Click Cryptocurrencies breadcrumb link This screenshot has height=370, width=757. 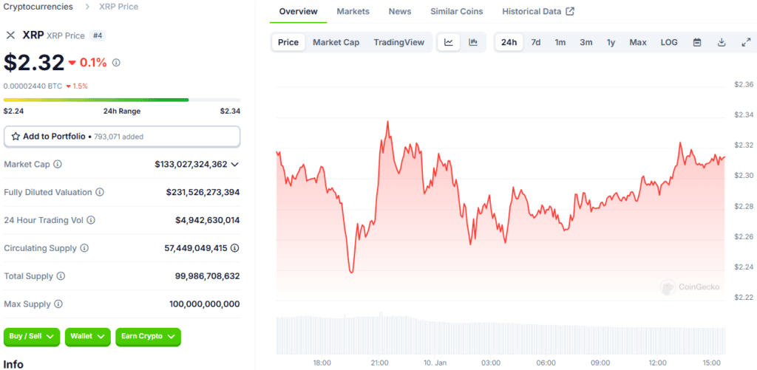tap(38, 7)
